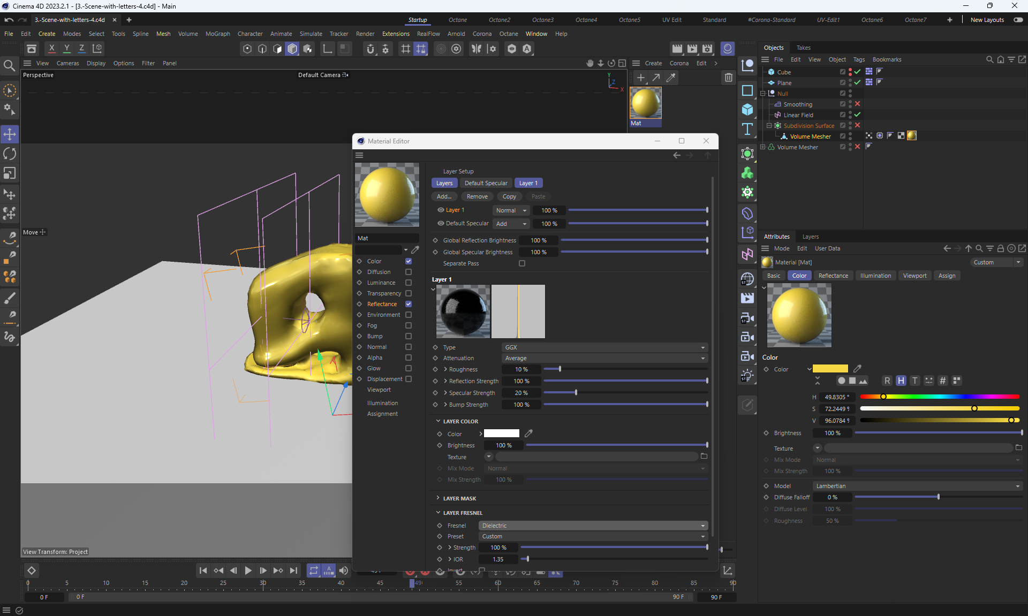1028x616 pixels.
Task: Click the color picker eyedropper beside Layer Color
Action: point(528,434)
